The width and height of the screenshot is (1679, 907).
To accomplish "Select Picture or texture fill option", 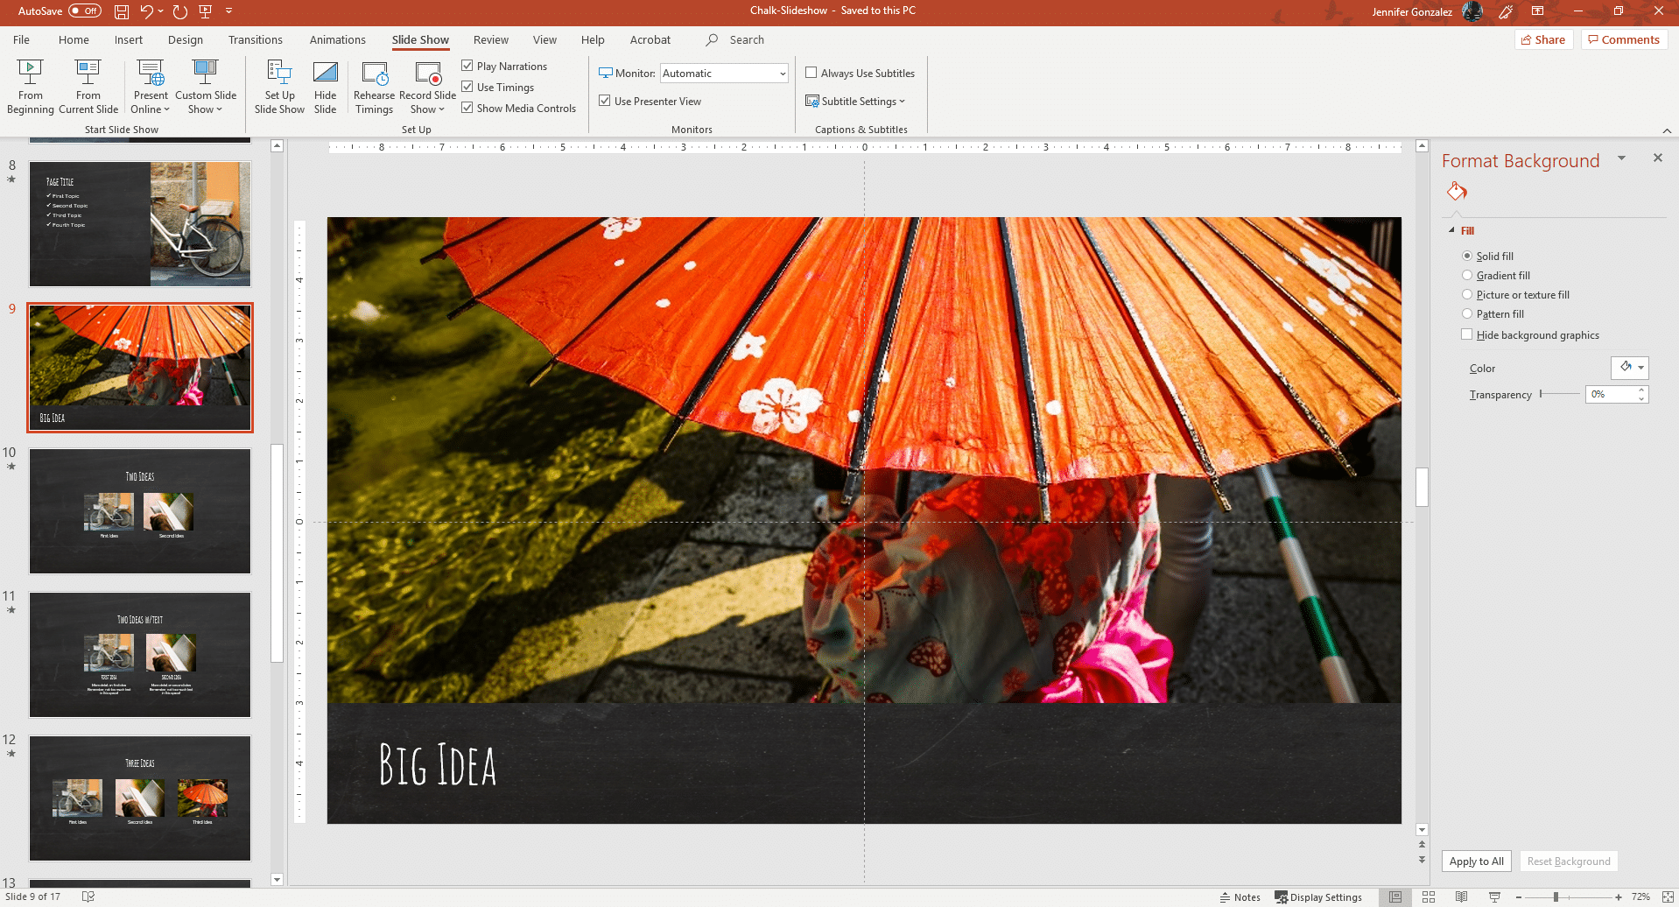I will (1467, 295).
